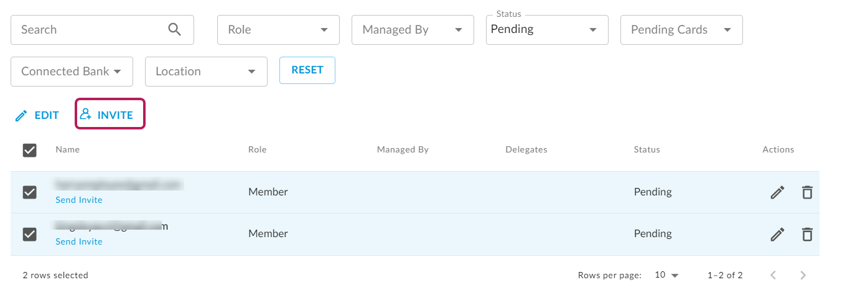Viewport: 855px width, 300px height.
Task: Open the Pending Cards dropdown
Action: (681, 30)
